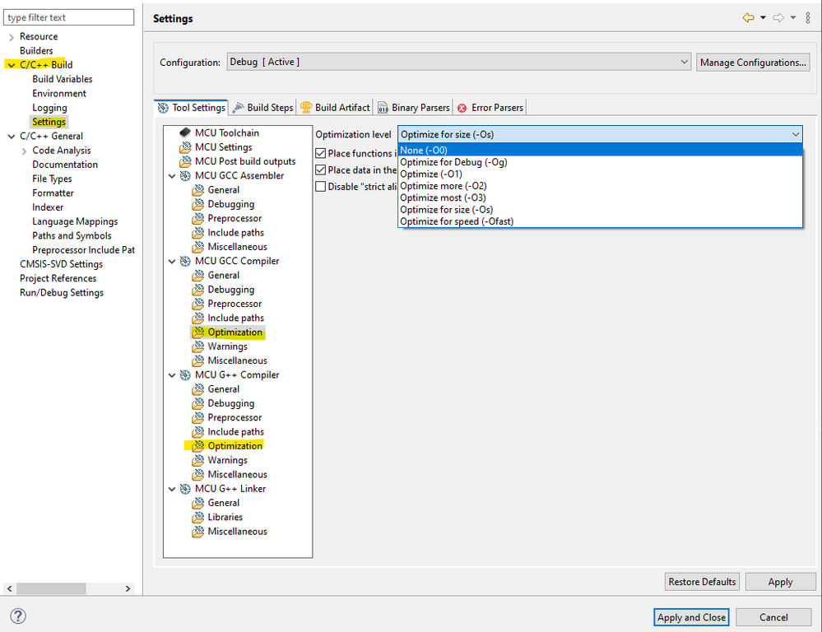This screenshot has width=822, height=632.
Task: Click GCC Compiler Warnings folder icon
Action: (x=198, y=346)
